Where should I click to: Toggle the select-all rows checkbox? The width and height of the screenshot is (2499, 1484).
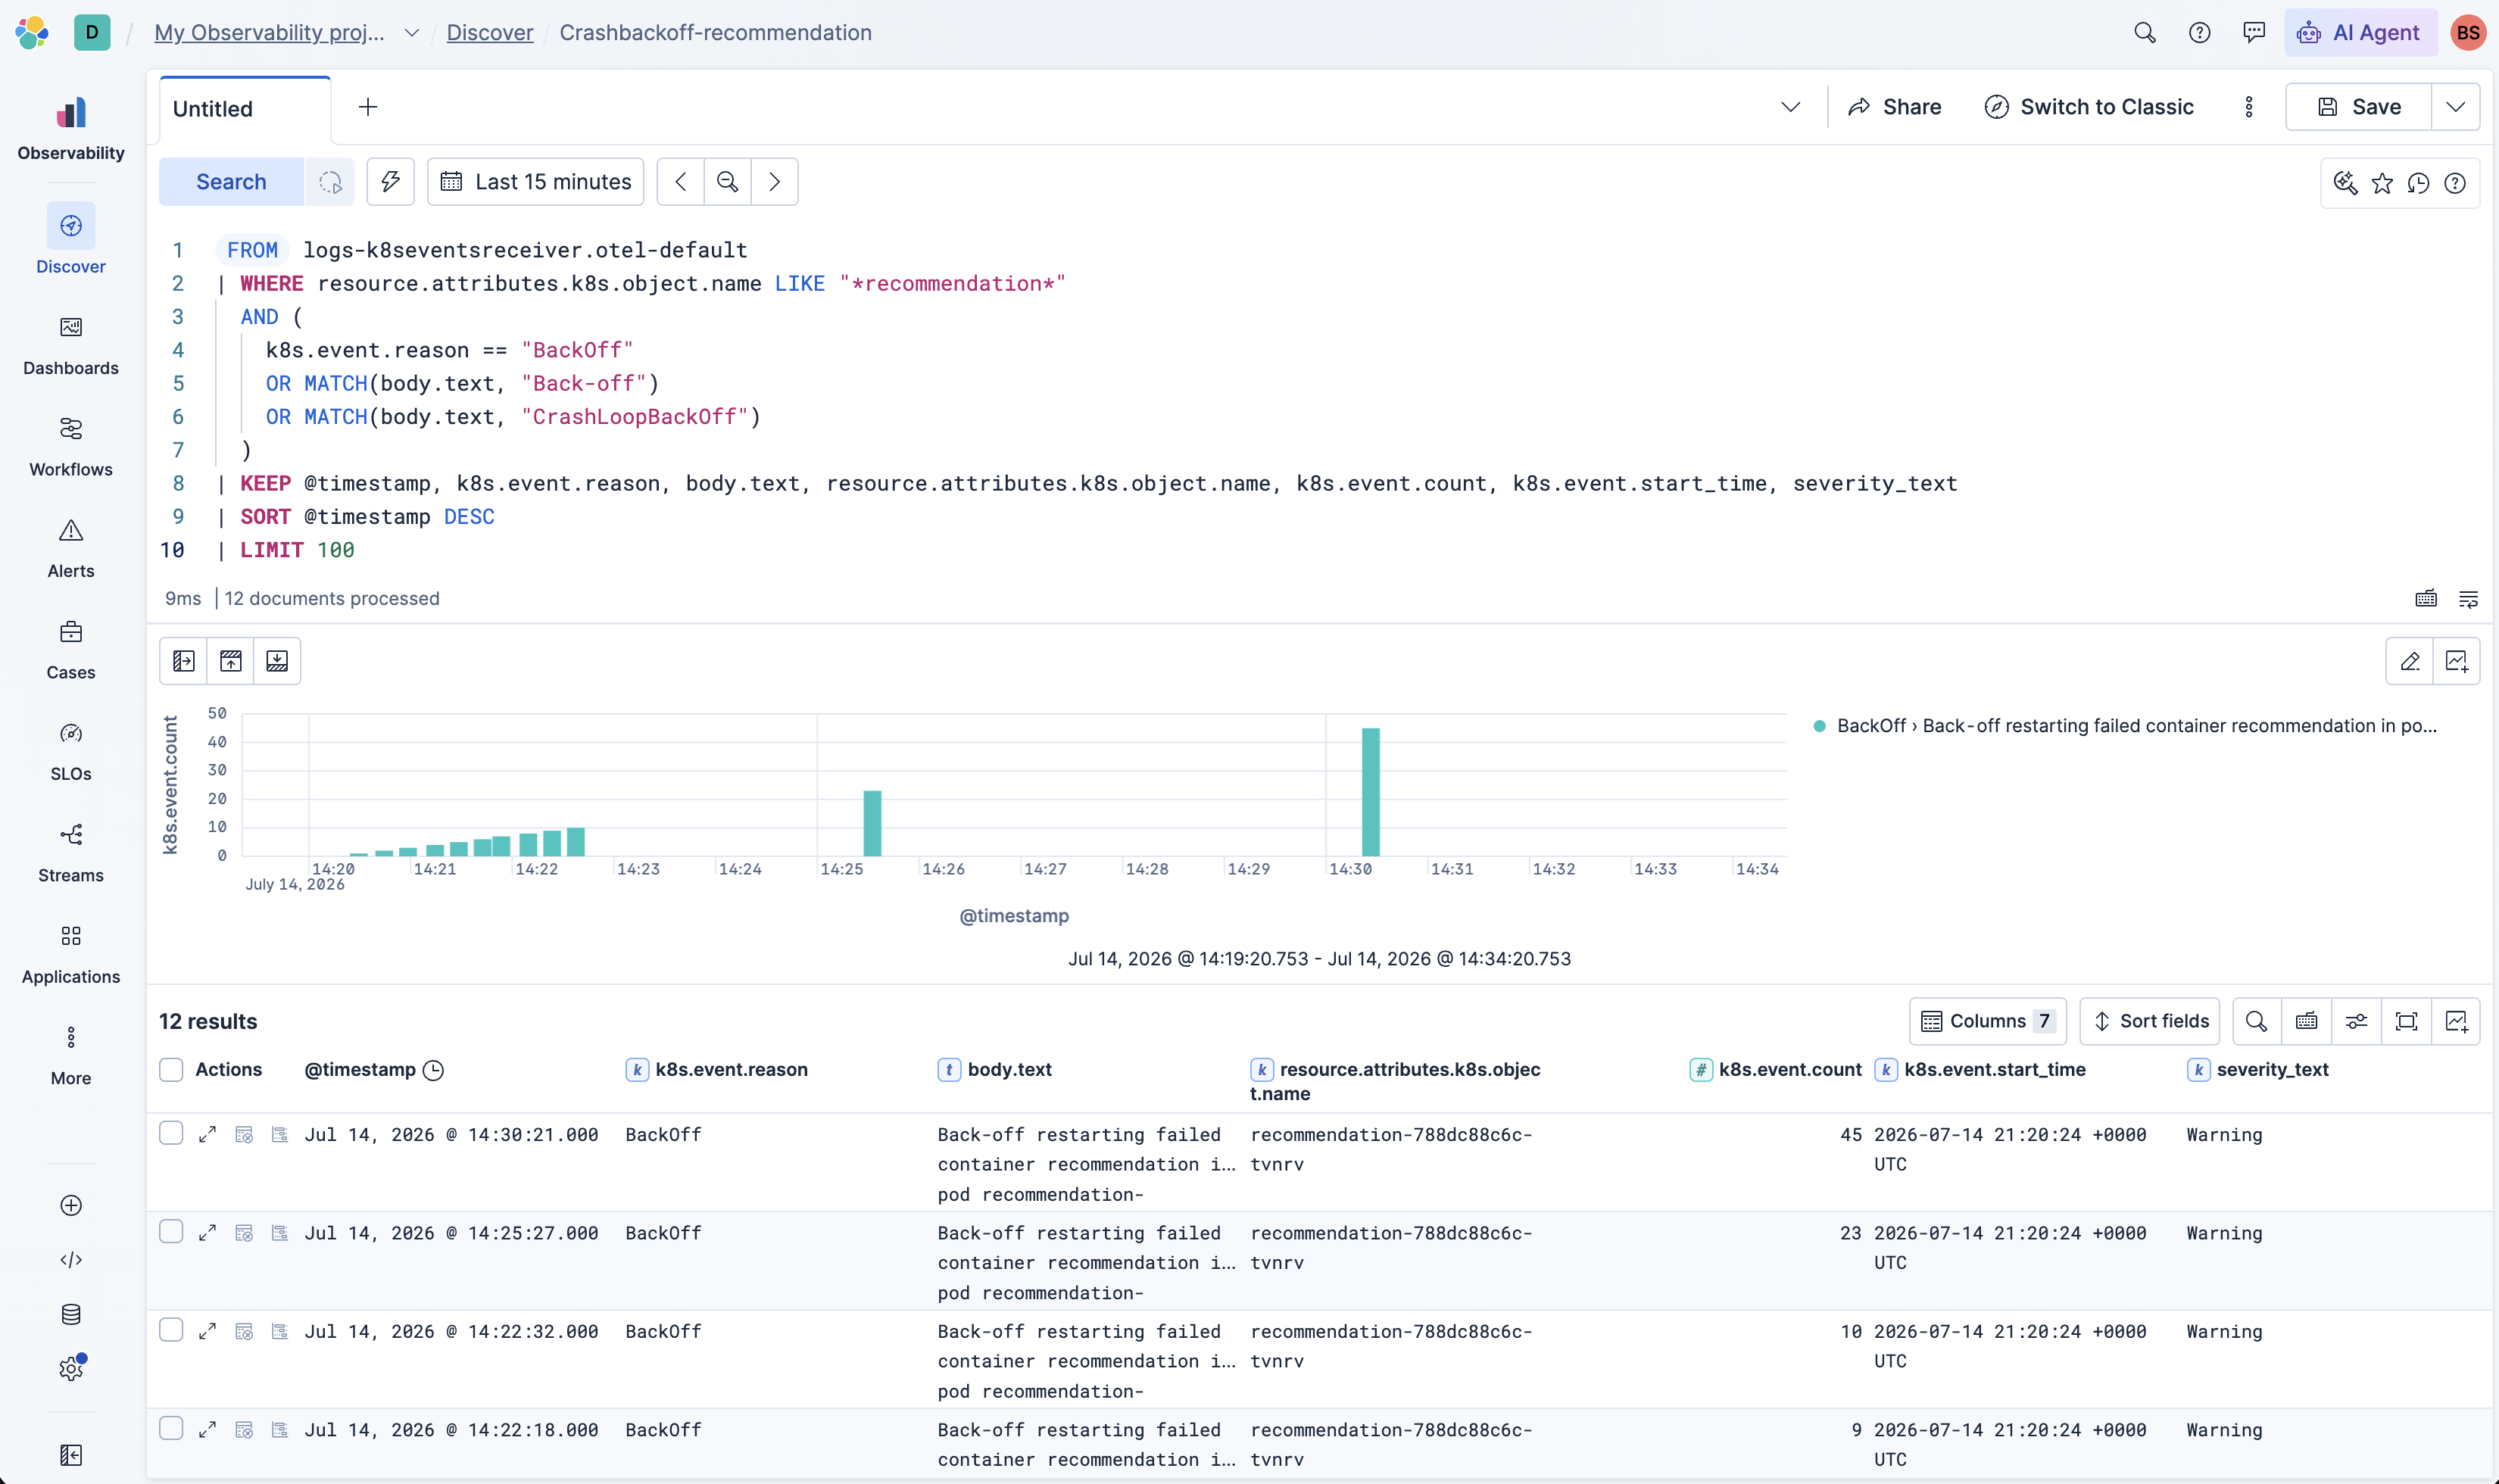[x=171, y=1069]
